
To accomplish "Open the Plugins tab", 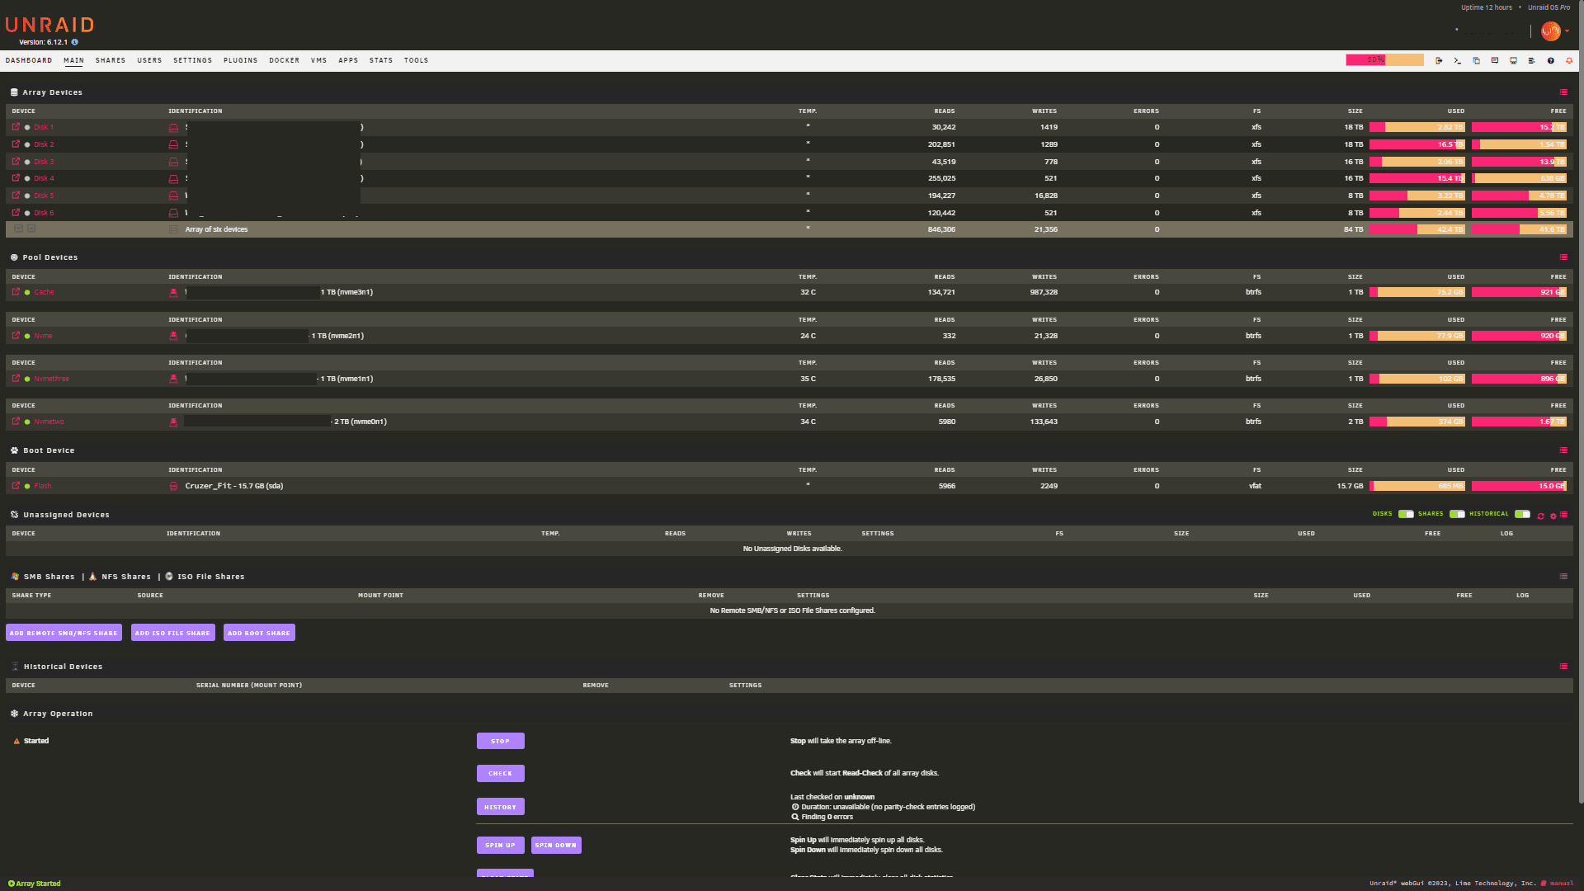I will [x=241, y=60].
